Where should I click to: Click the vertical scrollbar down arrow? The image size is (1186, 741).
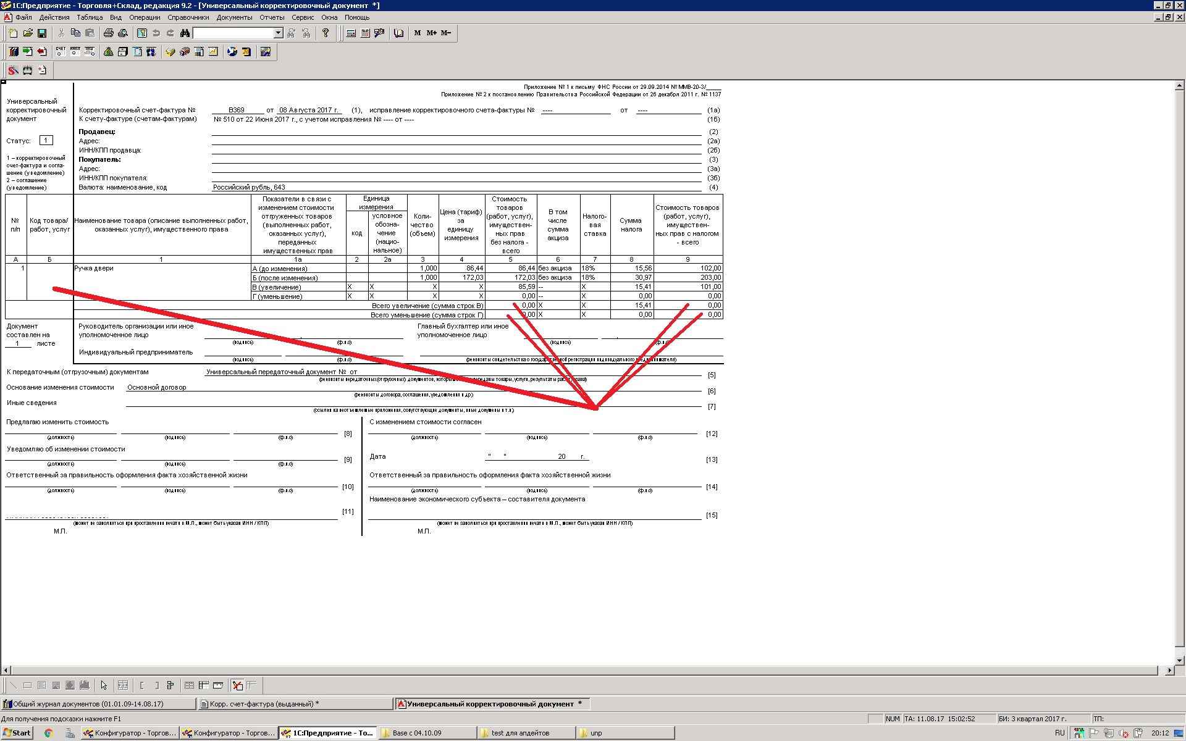tap(1180, 660)
